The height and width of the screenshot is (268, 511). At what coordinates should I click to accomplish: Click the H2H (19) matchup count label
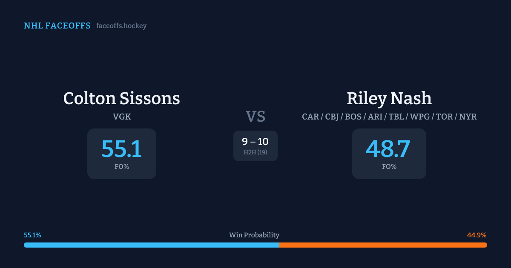click(x=255, y=152)
